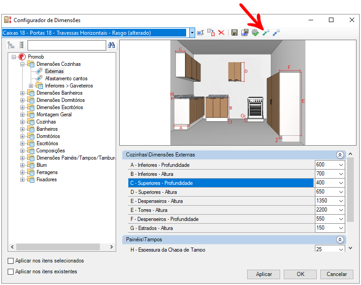Image resolution: width=361 pixels, height=285 pixels.
Task: Click the Ferragens folder icon
Action: [x=31, y=172]
